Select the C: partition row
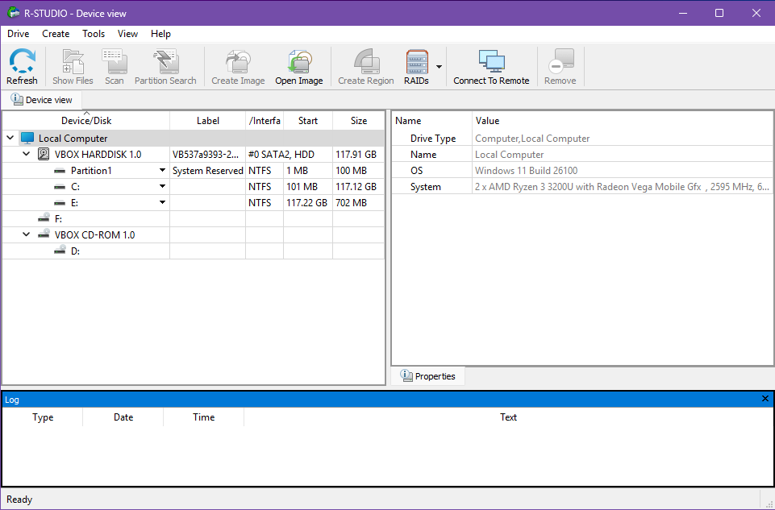The height and width of the screenshot is (510, 775). (x=194, y=187)
